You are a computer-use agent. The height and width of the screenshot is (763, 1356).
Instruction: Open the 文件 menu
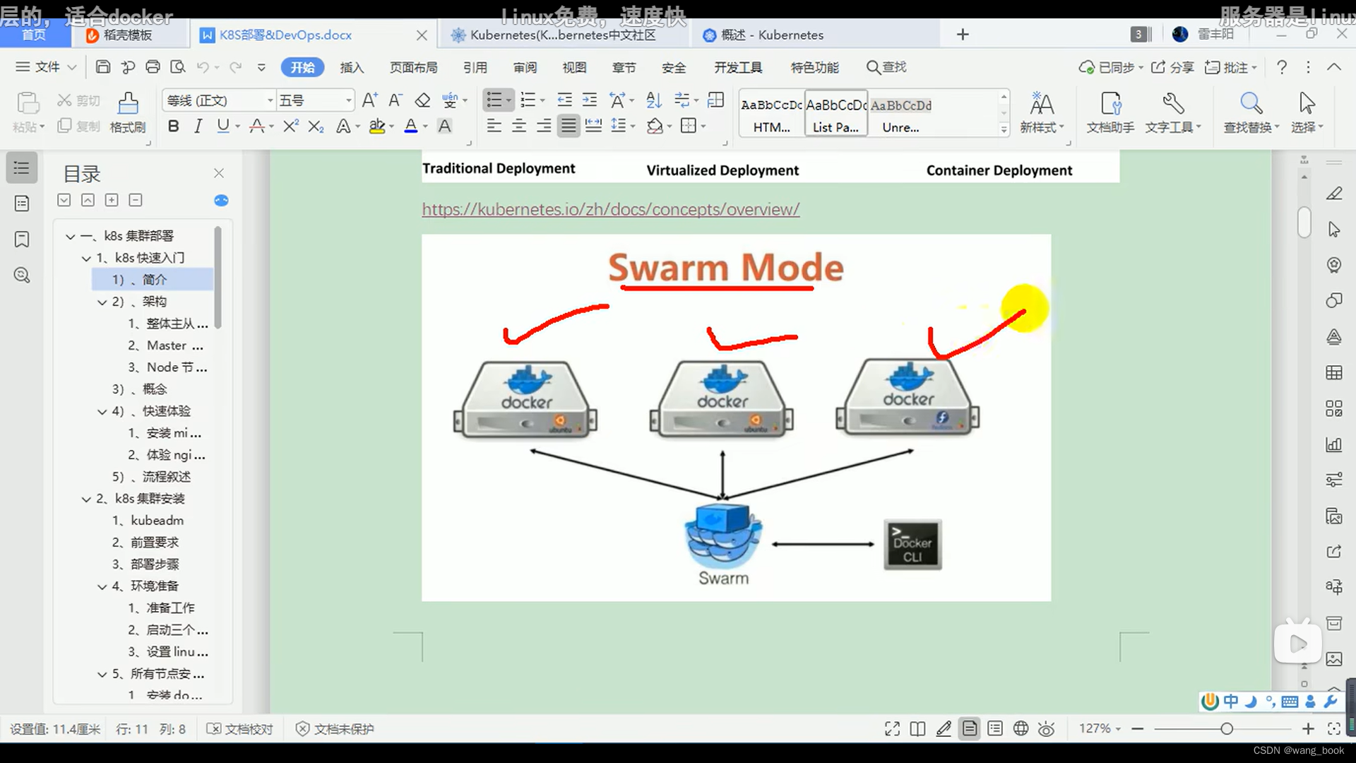tap(46, 67)
